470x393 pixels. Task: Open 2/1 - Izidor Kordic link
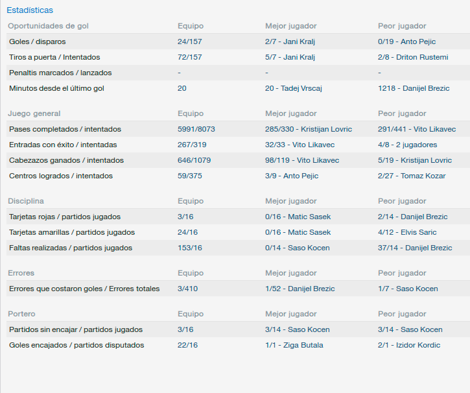point(409,345)
